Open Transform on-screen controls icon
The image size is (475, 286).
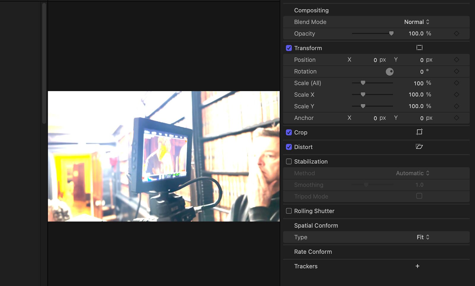[419, 48]
